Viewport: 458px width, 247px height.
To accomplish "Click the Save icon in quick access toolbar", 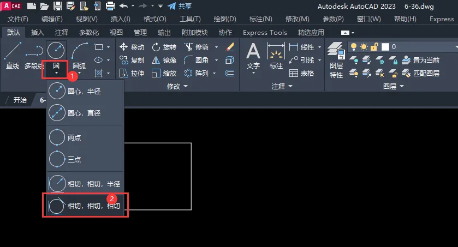I will point(58,6).
